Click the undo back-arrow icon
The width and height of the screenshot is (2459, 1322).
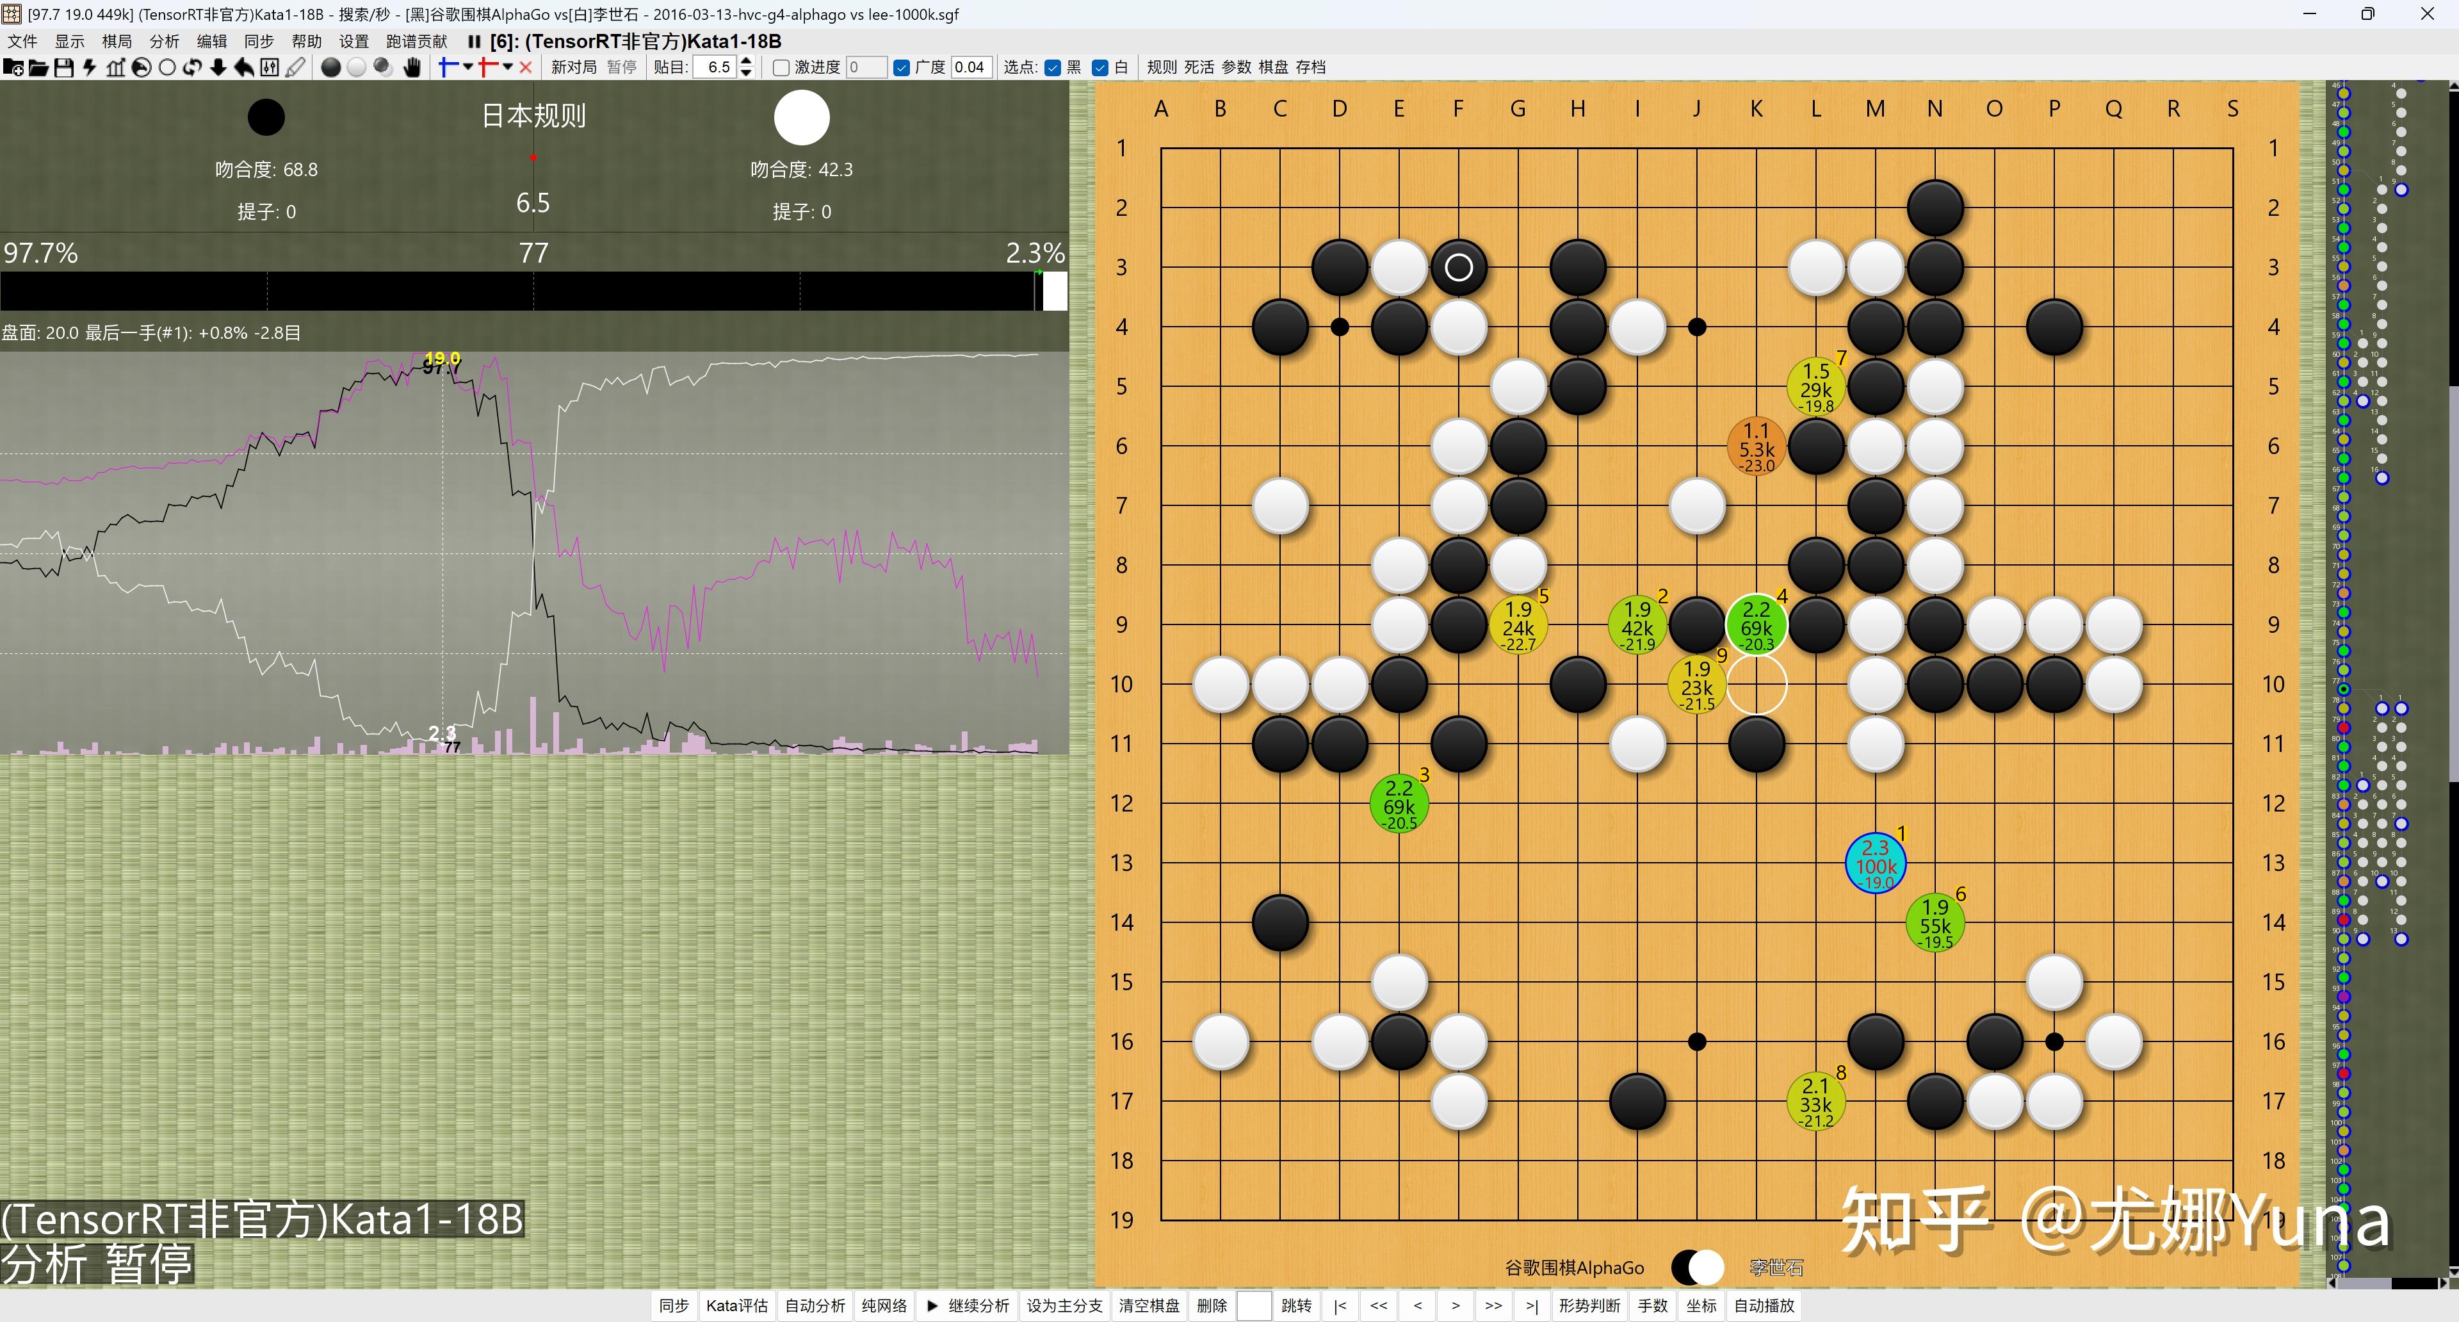click(243, 67)
